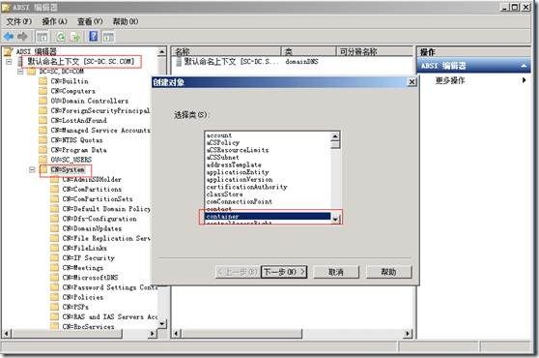The width and height of the screenshot is (539, 358).
Task: Click the folder icon beside CN=Computers
Action: point(43,91)
